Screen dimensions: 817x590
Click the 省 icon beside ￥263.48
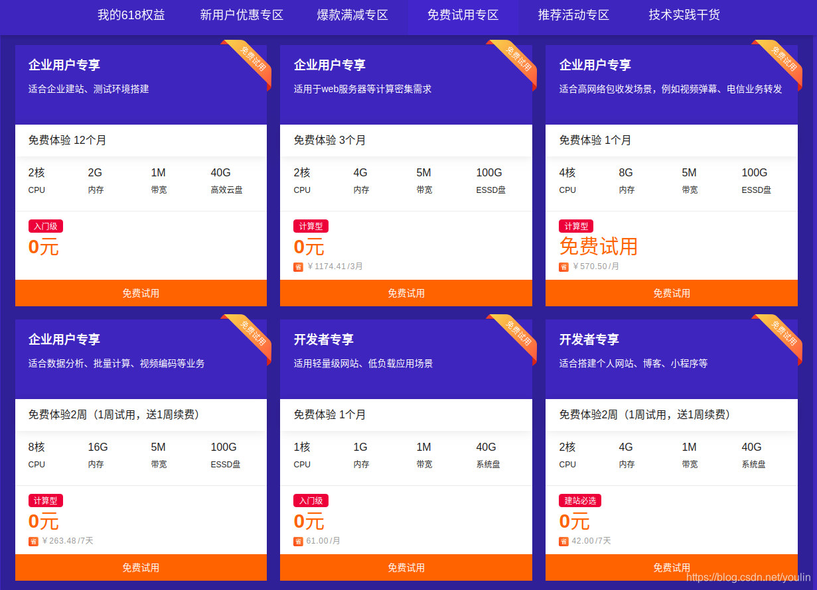tap(33, 542)
